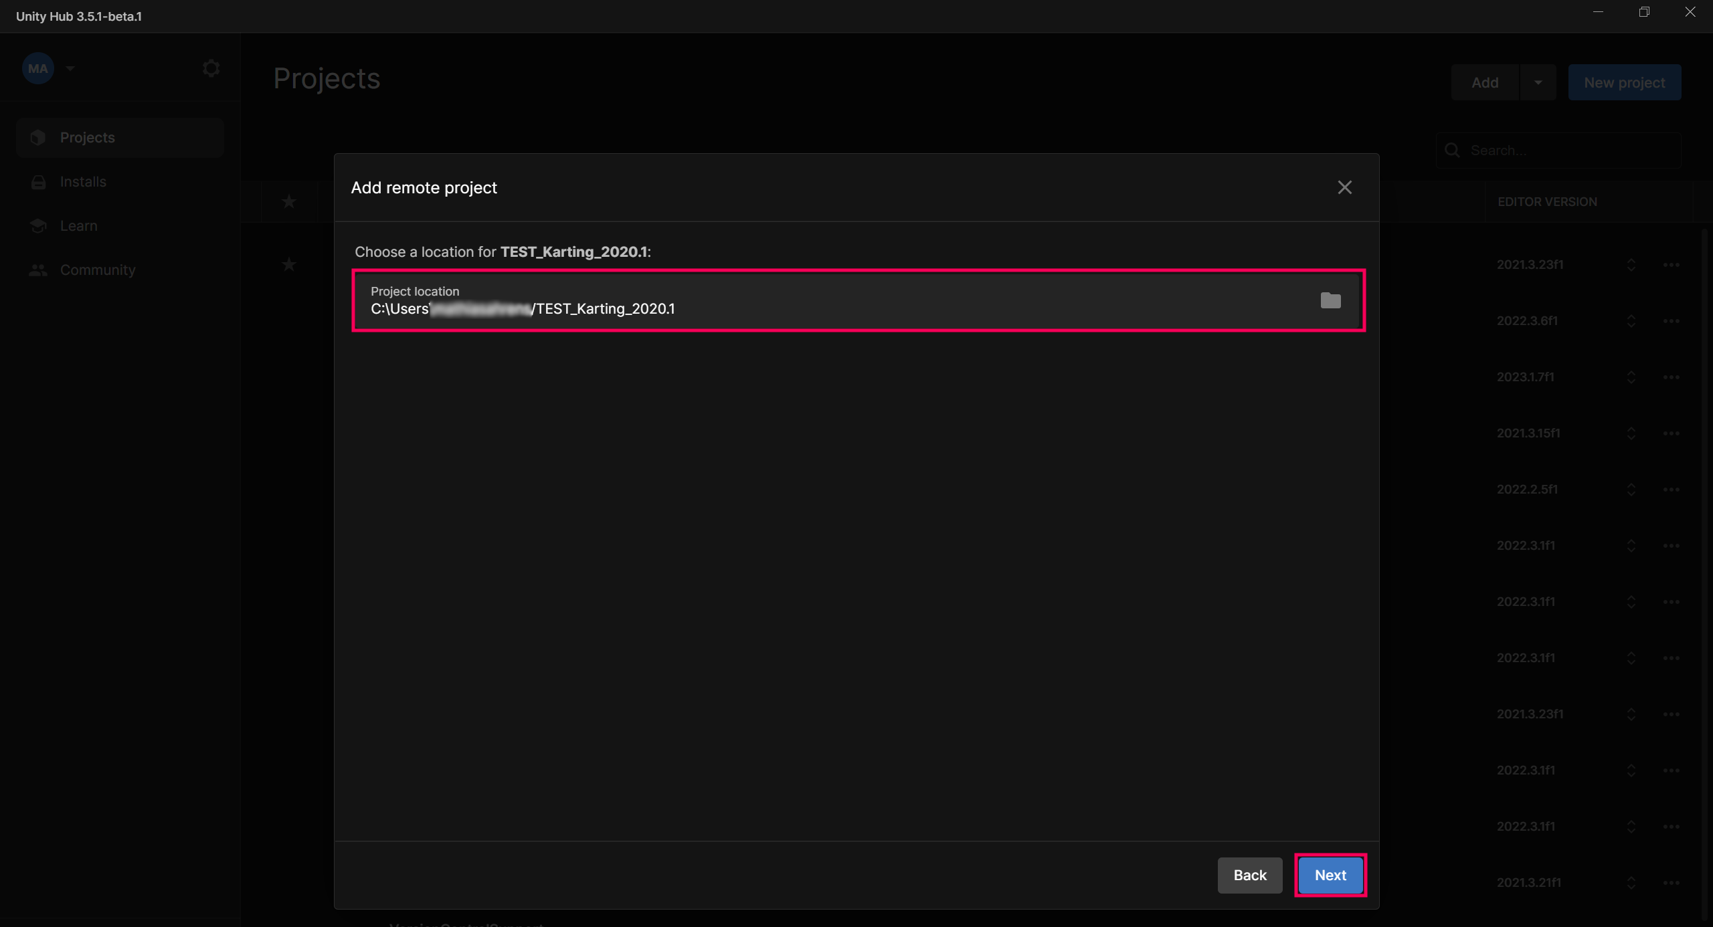The width and height of the screenshot is (1713, 927).
Task: Open more options for editor version 2021.3.23f1
Action: click(1672, 265)
